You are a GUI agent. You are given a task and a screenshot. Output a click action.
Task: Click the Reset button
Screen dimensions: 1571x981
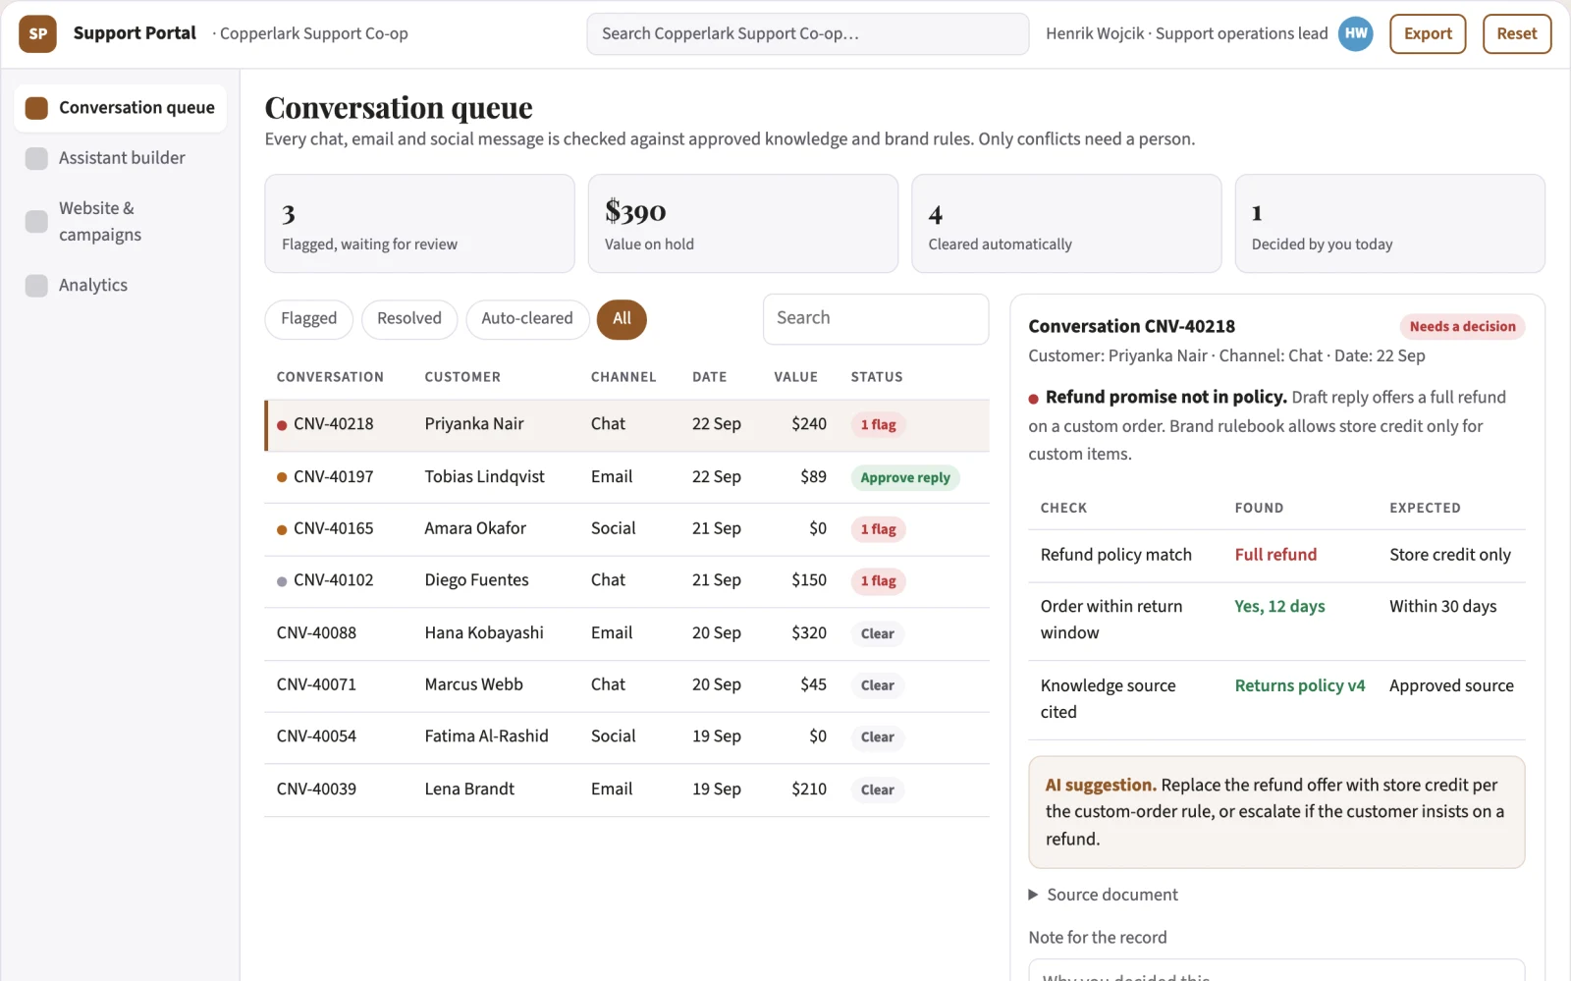point(1517,33)
